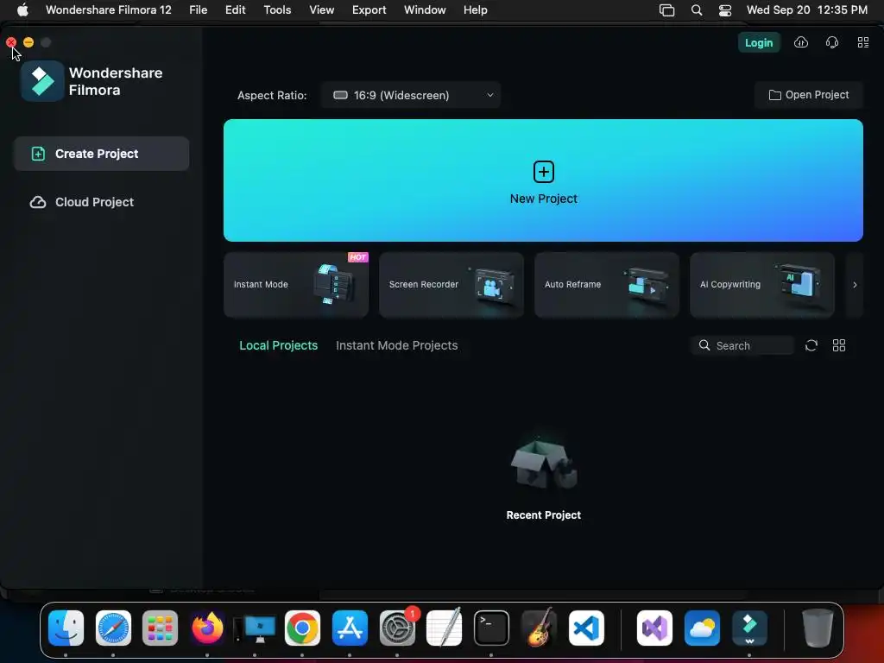Click the New Project banner
Screen dimensions: 884x663
click(x=543, y=180)
